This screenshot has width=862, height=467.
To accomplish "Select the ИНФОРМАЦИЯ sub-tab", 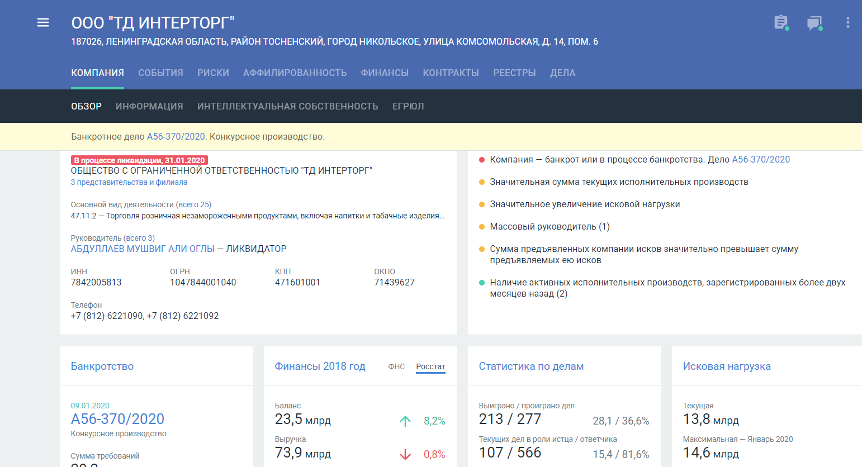I will pos(149,106).
